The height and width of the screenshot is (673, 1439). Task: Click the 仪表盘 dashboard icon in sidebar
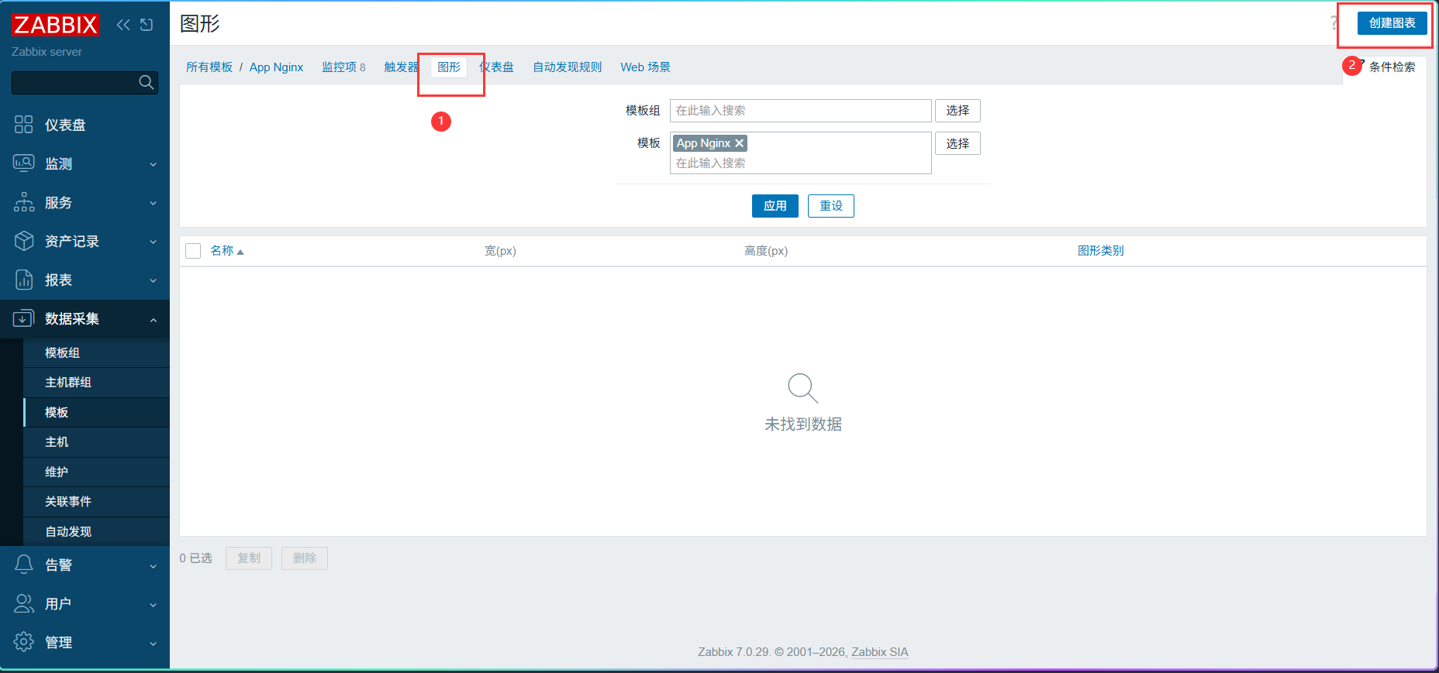pyautogui.click(x=24, y=125)
